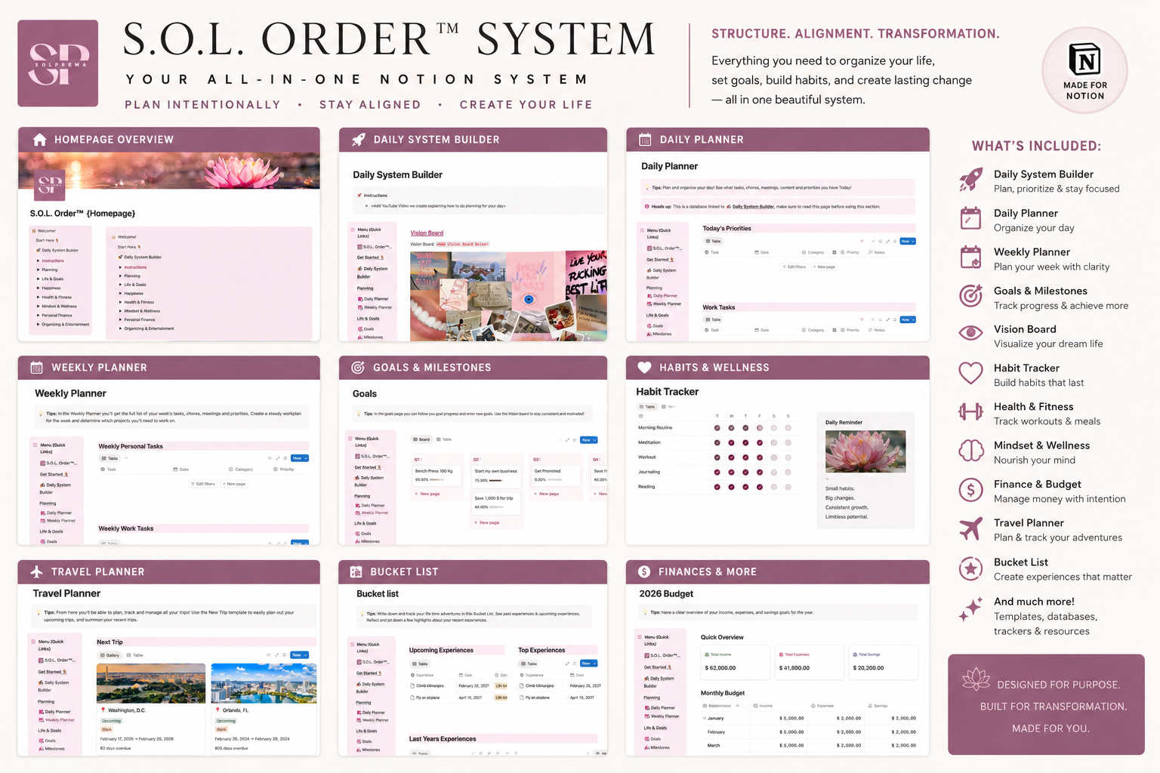Open the Vision Board link in Daily System Builder
Viewport: 1160px width, 773px height.
(427, 233)
